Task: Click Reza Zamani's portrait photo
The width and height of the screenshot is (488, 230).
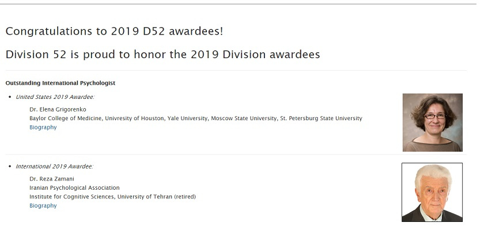Action: click(x=432, y=193)
